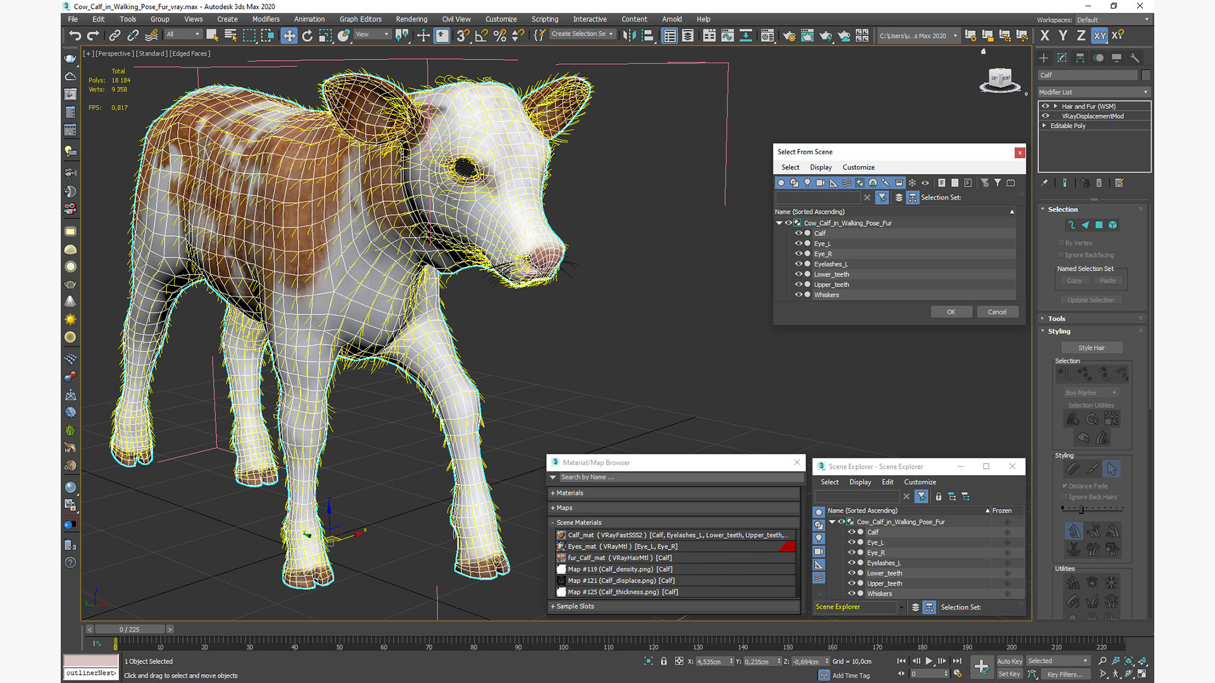Toggle the Distance Fade checkbox
Viewport: 1215px width, 683px height.
(x=1065, y=486)
